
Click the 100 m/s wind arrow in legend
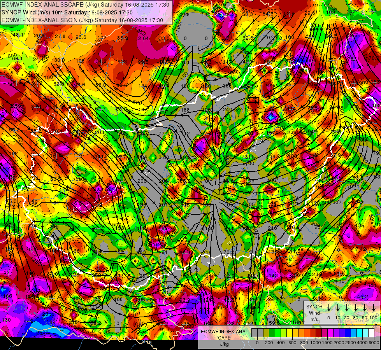pos(374,308)
